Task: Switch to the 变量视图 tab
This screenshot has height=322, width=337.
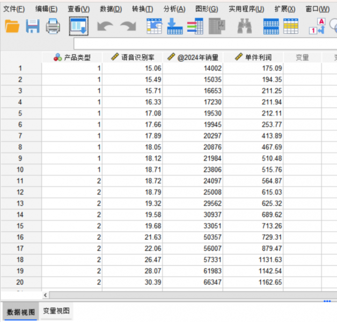Action: [56, 311]
